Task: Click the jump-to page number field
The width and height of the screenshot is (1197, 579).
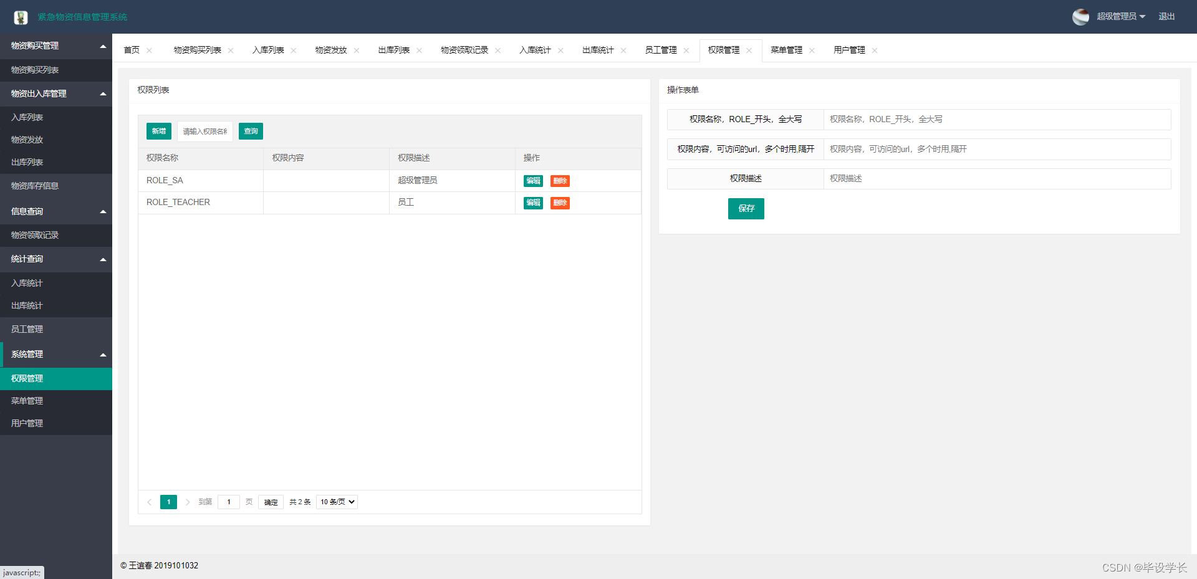Action: point(229,502)
